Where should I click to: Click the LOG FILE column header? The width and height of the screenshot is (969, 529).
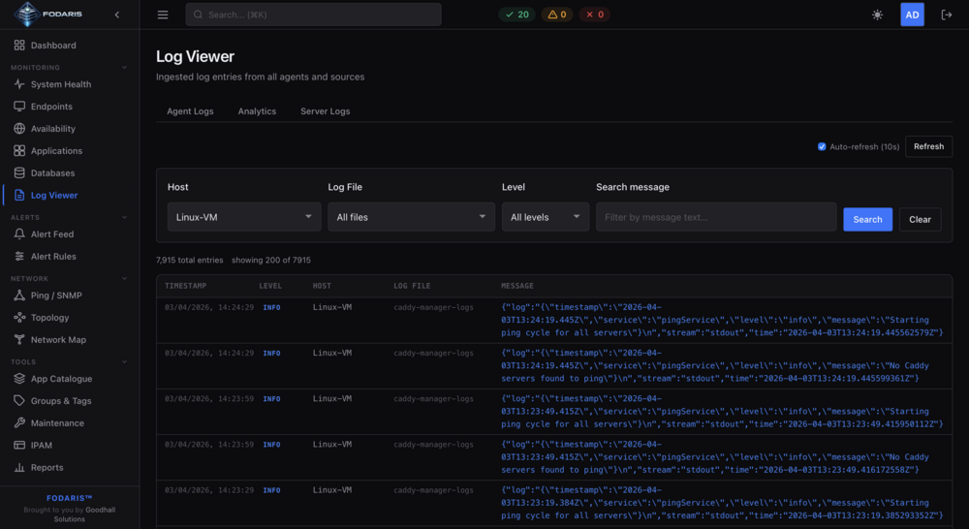412,286
